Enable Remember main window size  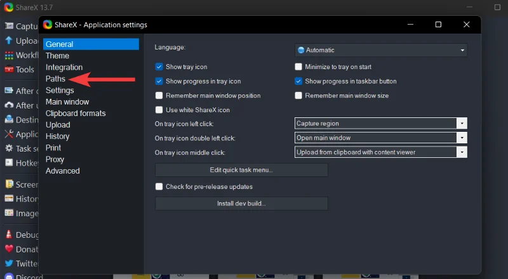pos(298,96)
